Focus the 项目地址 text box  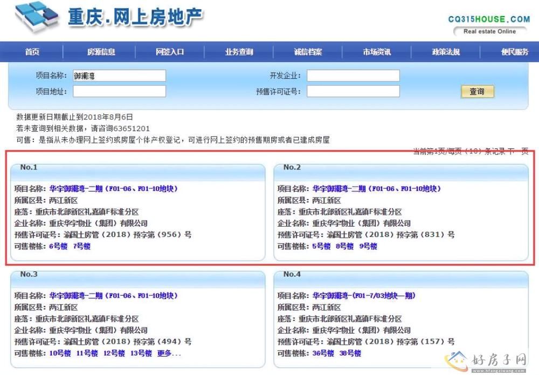pos(119,92)
